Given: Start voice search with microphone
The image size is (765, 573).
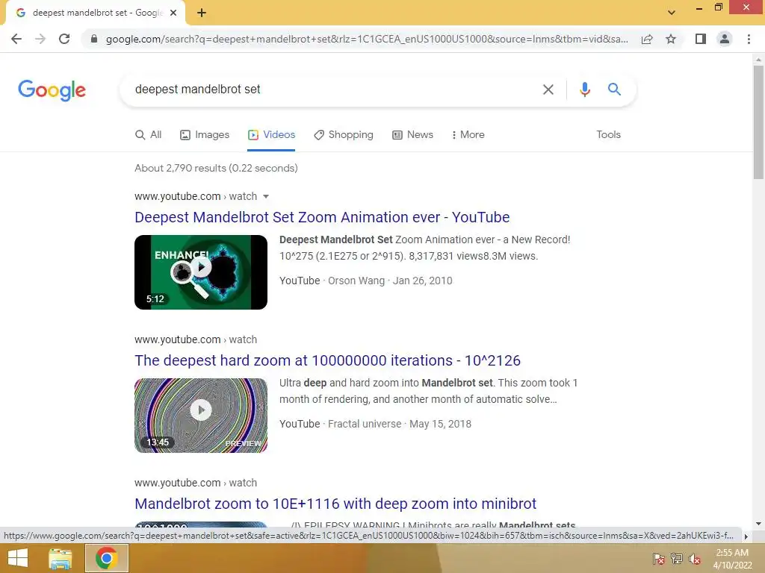Looking at the screenshot, I should [x=584, y=90].
